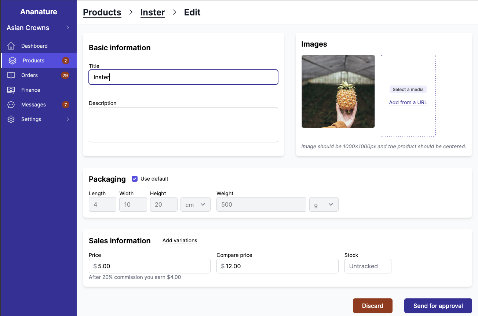Viewport: 478px width, 316px height.
Task: View the Orders notification badge showing 29
Action: pos(65,75)
